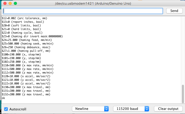The image size is (185, 114).
Task: Click the Send button
Action: tap(174, 11)
